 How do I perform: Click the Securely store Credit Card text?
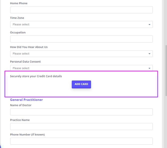(x=36, y=76)
